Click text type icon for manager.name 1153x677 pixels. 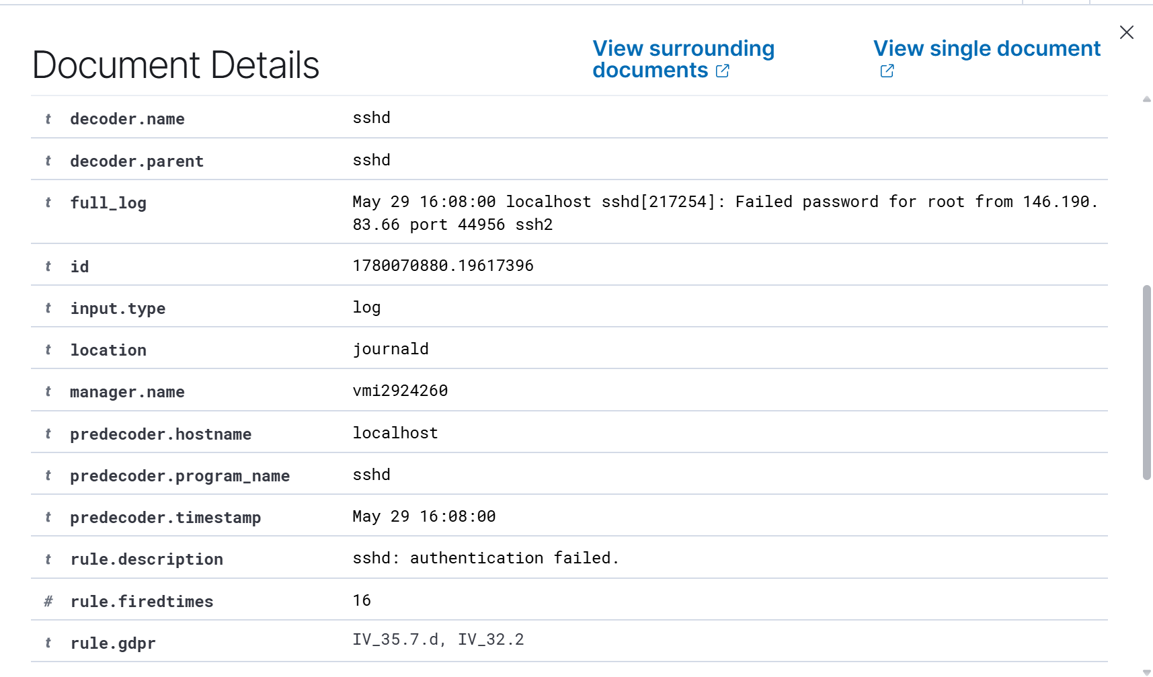[48, 391]
